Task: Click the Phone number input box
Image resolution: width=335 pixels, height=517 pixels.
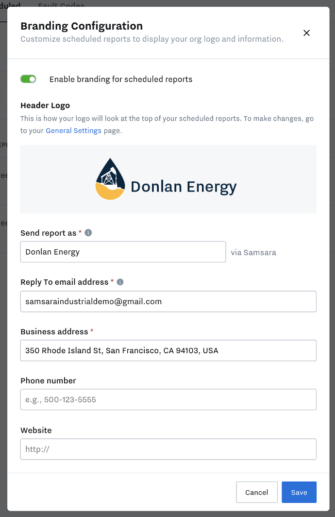Action: click(168, 399)
